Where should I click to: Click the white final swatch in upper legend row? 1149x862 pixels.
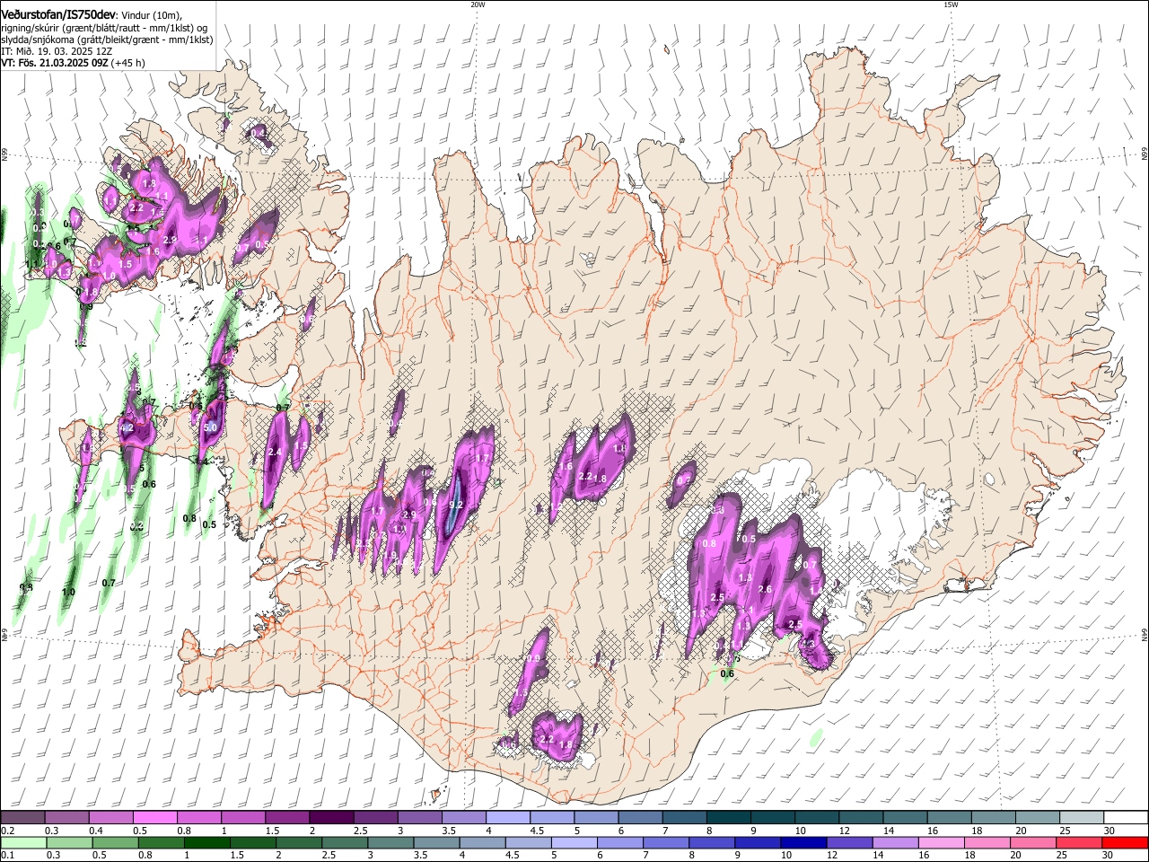pyautogui.click(x=1127, y=818)
